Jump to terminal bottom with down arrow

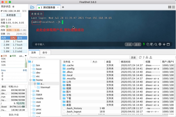point(164,44)
